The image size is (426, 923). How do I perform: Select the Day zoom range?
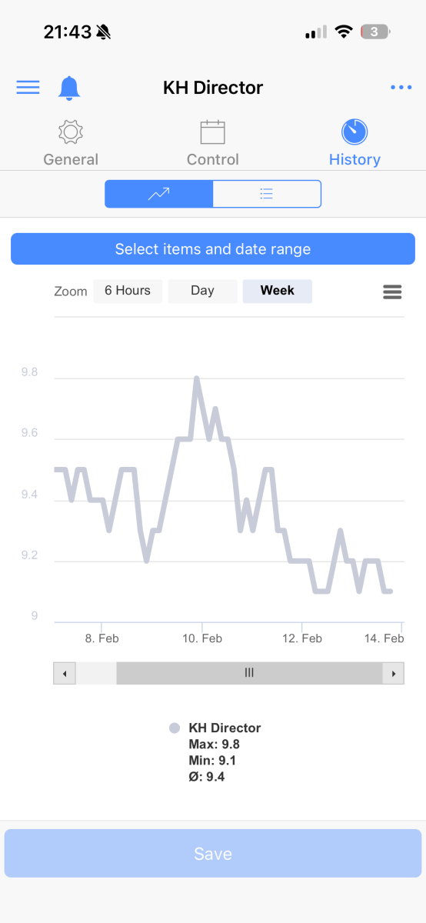pos(202,291)
